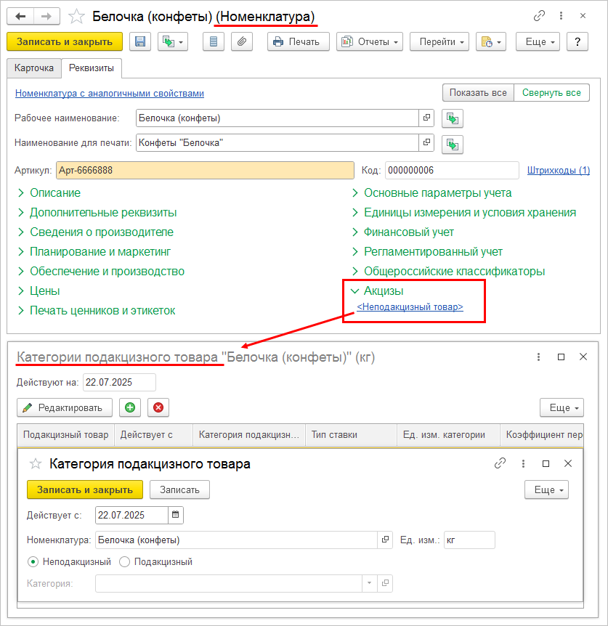
Task: Open the Перейти dropdown menu
Action: coord(439,41)
